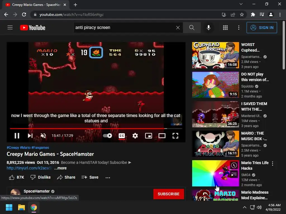Go back in browser history
Image resolution: width=286 pixels, height=214 pixels.
click(x=6, y=14)
